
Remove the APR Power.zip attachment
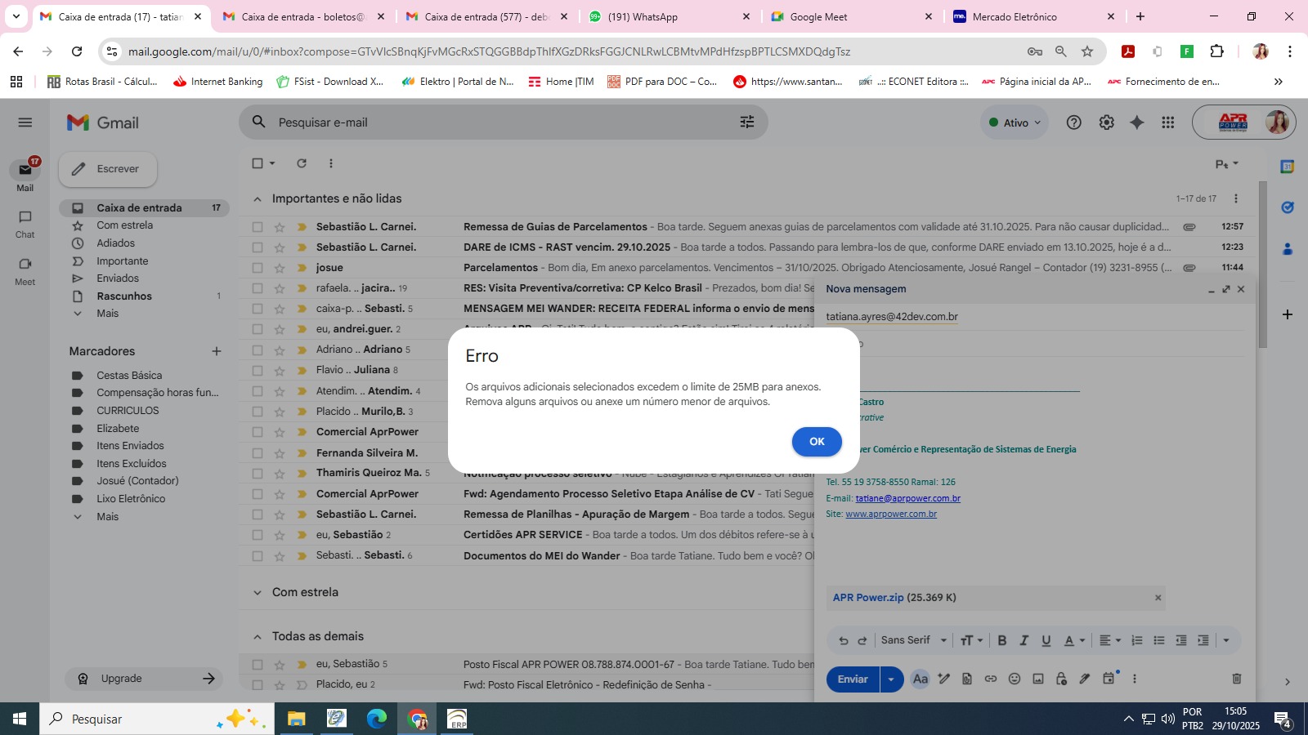[1158, 598]
